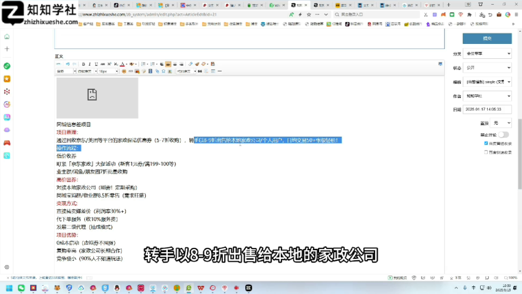Screen dimensions: 522x294
Task: Apply superscript formatting
Action: coord(109,63)
